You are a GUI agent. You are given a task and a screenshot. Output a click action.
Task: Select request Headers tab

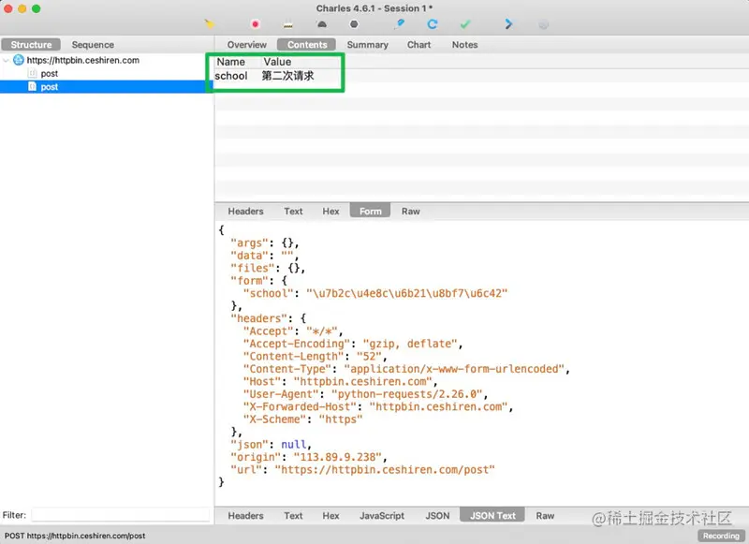(x=245, y=211)
